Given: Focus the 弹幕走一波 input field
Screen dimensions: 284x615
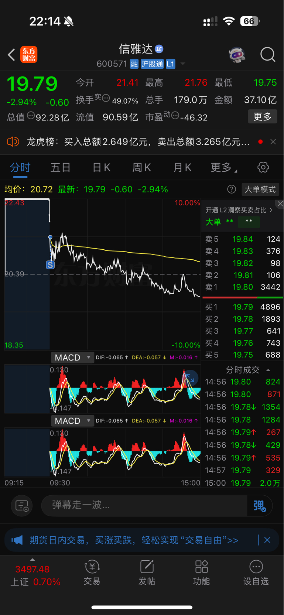Looking at the screenshot, I should tap(144, 505).
